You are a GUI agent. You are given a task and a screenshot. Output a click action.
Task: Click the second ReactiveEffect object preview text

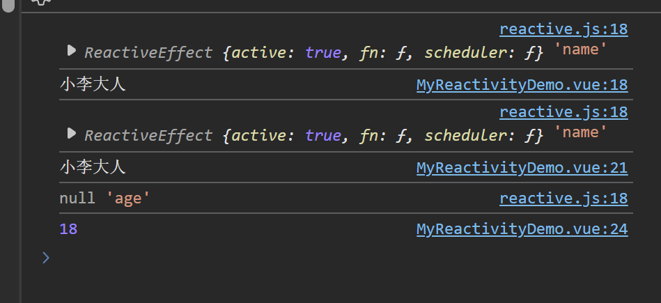(313, 134)
